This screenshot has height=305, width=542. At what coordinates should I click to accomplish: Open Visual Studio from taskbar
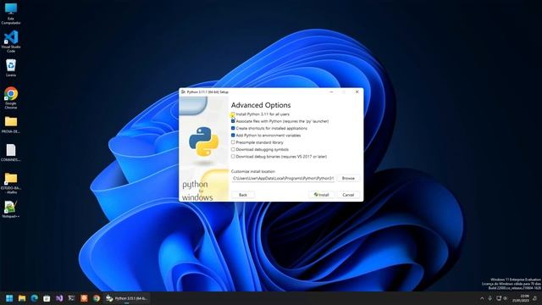(x=59, y=298)
